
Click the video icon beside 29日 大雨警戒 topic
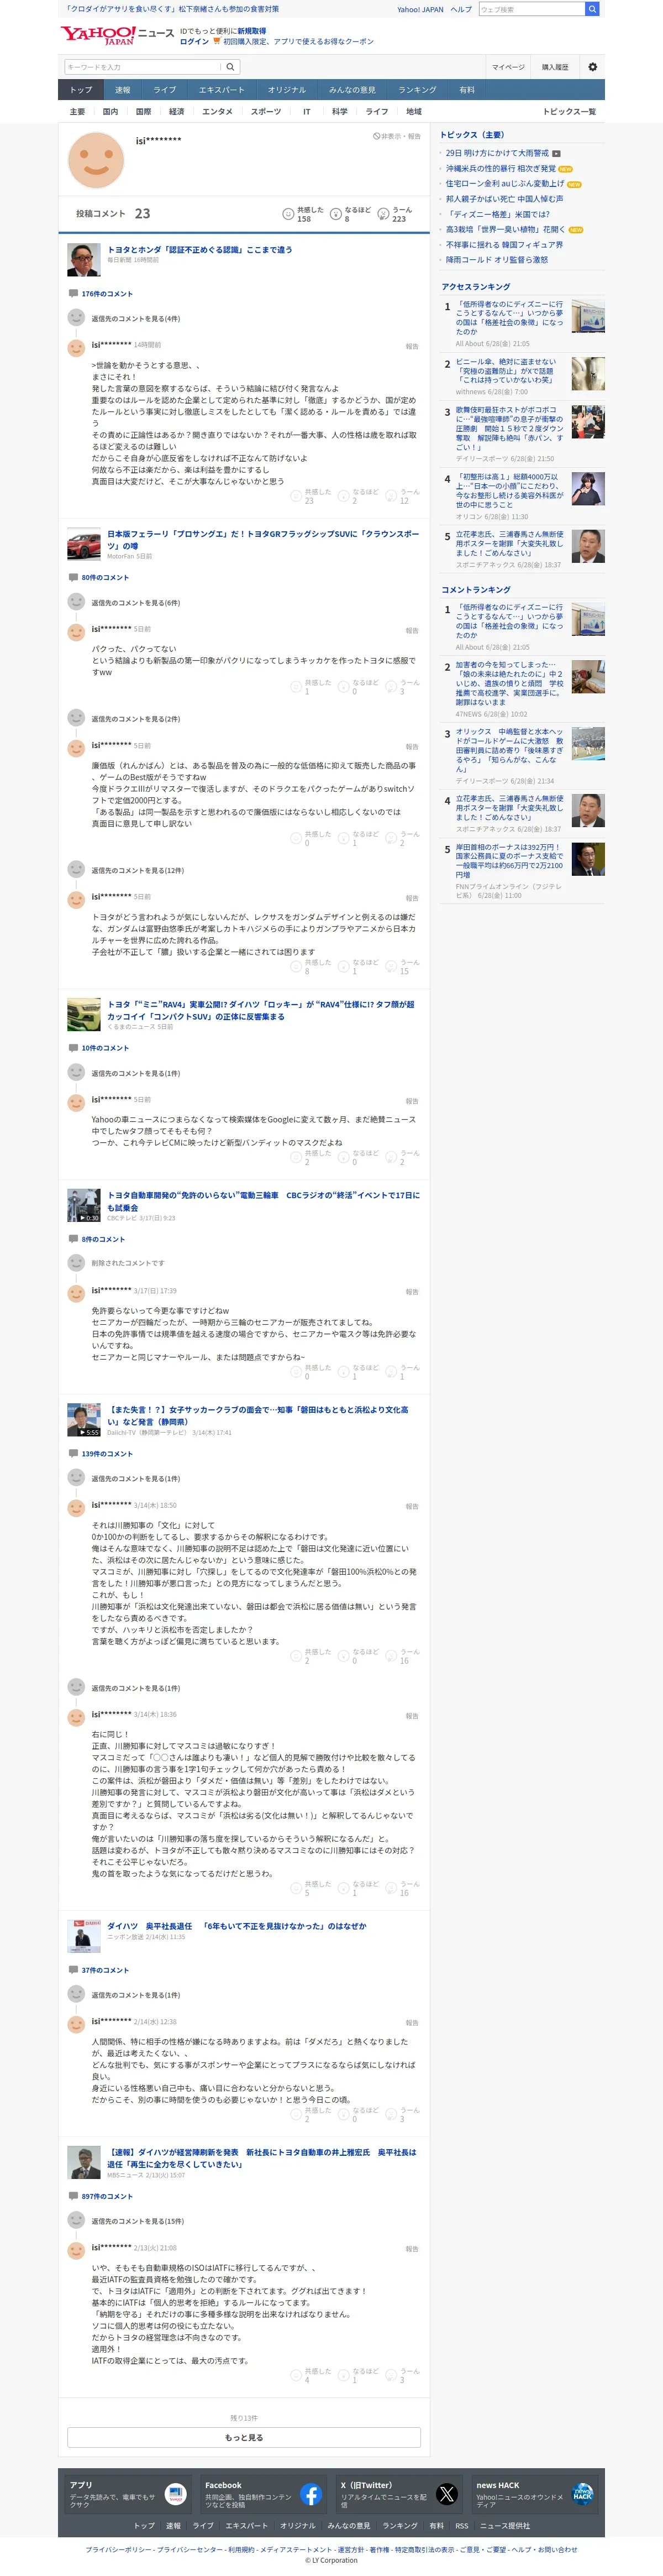[556, 154]
